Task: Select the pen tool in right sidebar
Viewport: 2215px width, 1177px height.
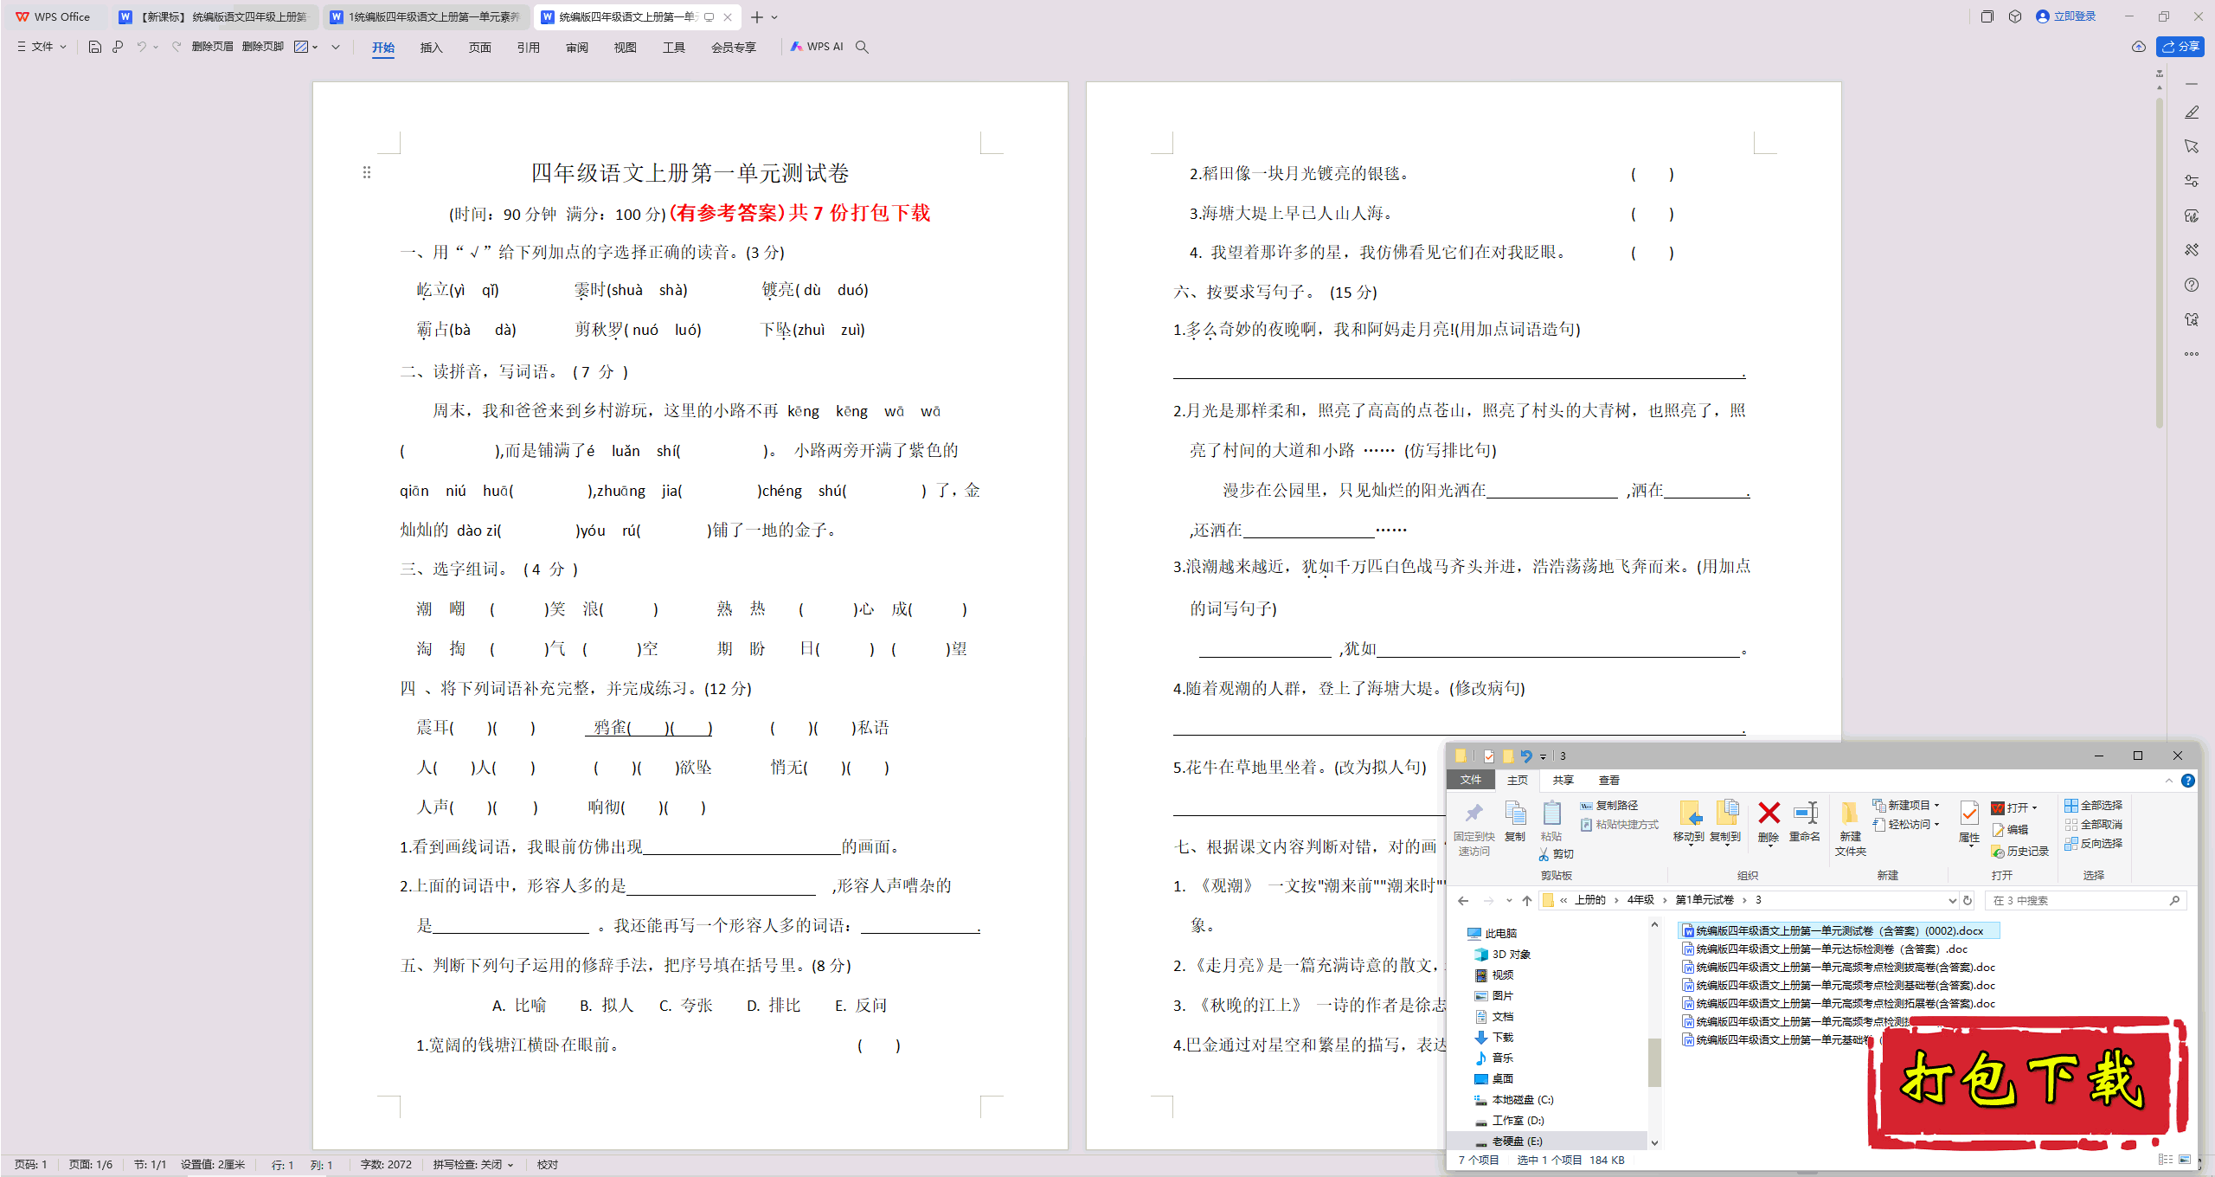Action: (2192, 113)
